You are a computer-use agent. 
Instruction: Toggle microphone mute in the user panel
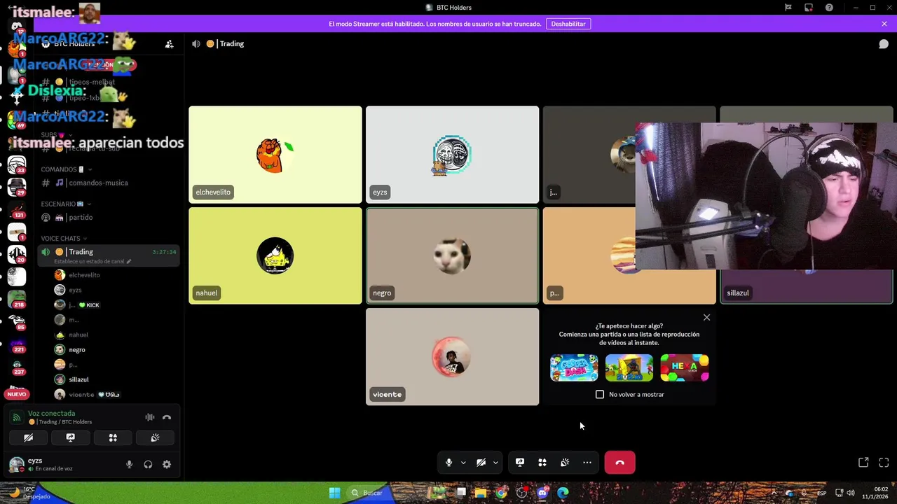pos(129,464)
